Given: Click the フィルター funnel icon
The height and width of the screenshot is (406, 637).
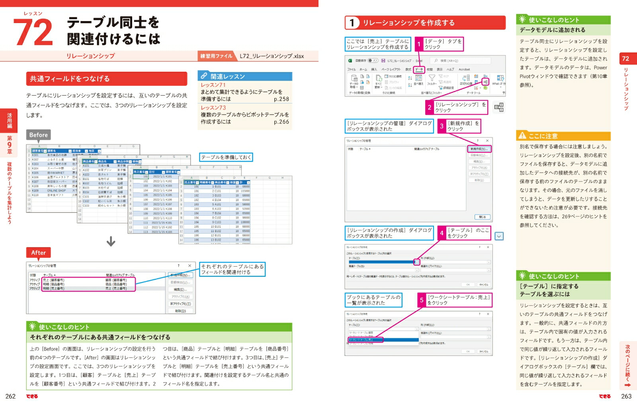Looking at the screenshot, I should pos(432,80).
